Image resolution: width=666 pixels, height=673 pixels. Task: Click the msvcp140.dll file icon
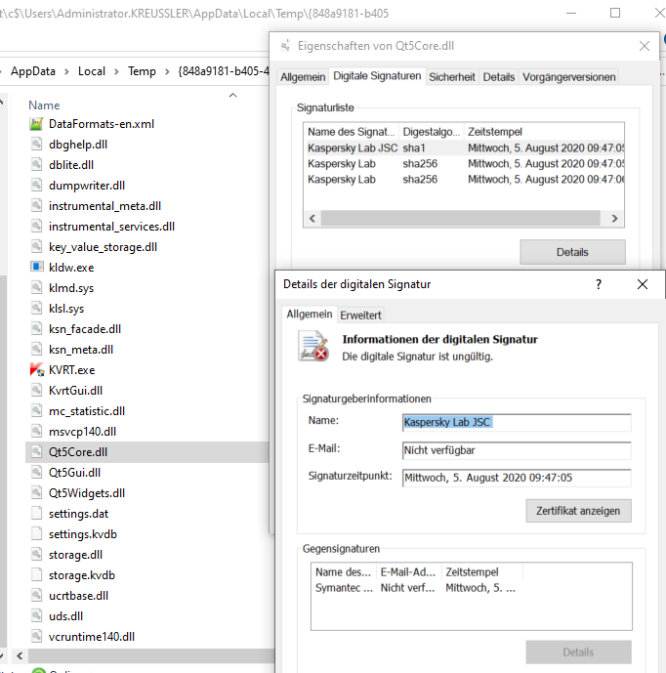click(36, 432)
